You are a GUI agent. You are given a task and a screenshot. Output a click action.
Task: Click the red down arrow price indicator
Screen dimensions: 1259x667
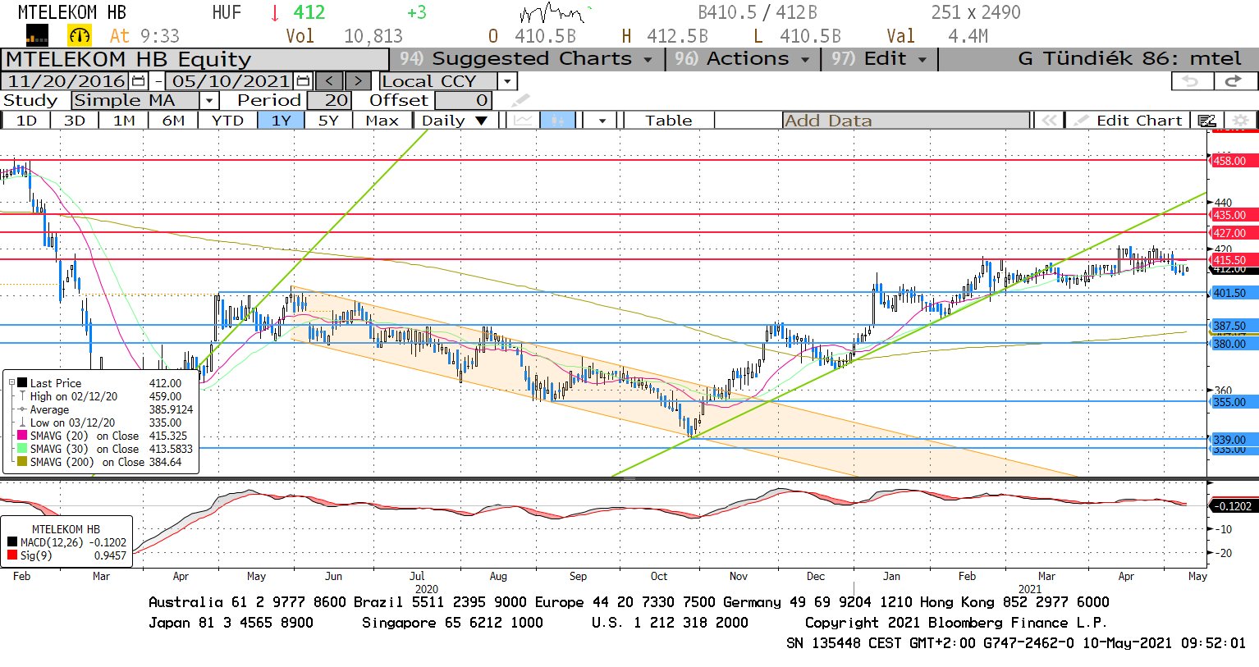(x=275, y=13)
